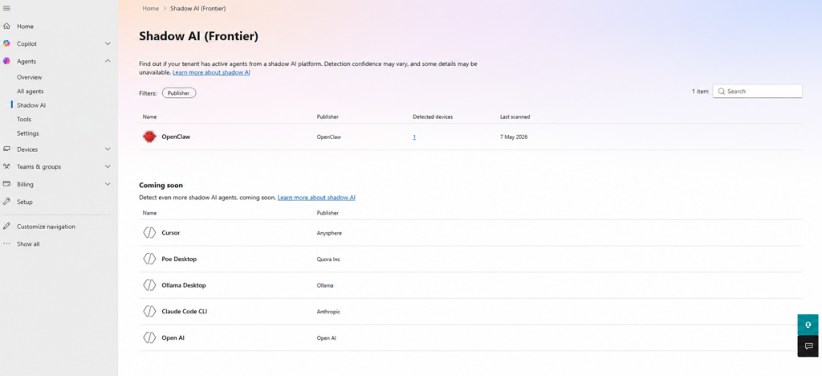Click the Poe Desktop name text
This screenshot has width=822, height=376.
tap(179, 259)
